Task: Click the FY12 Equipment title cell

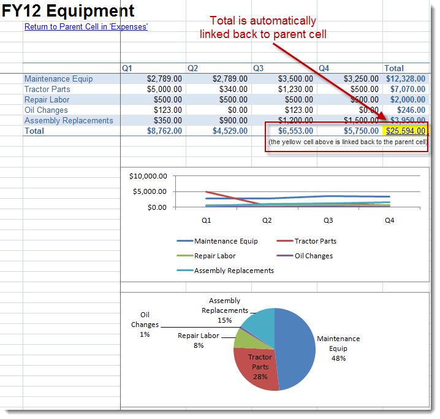Action: tap(68, 10)
